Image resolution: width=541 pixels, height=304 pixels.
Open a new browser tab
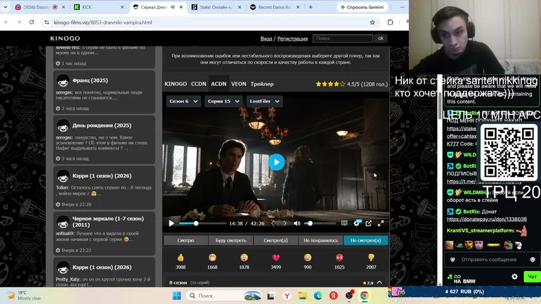coord(311,7)
